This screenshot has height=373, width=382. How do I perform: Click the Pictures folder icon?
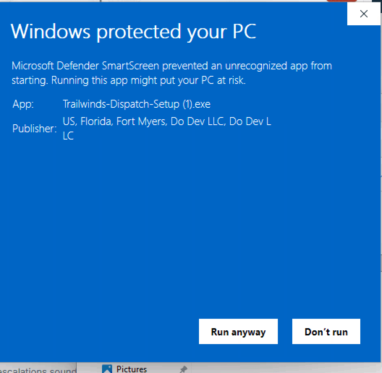107,369
